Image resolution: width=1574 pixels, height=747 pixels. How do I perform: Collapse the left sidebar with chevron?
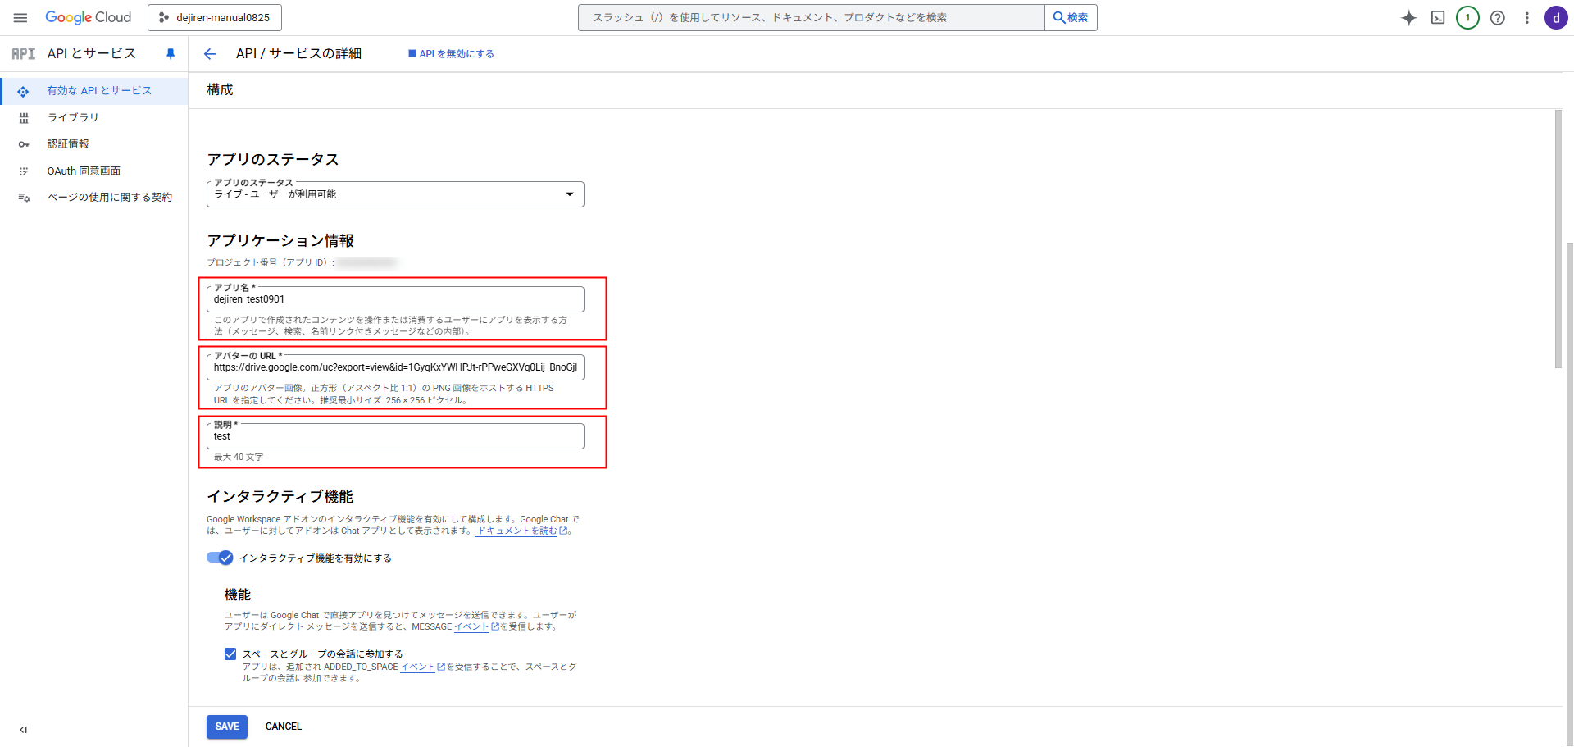[24, 729]
